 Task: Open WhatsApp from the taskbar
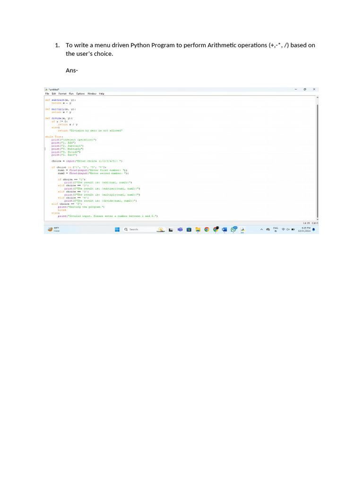pyautogui.click(x=233, y=229)
